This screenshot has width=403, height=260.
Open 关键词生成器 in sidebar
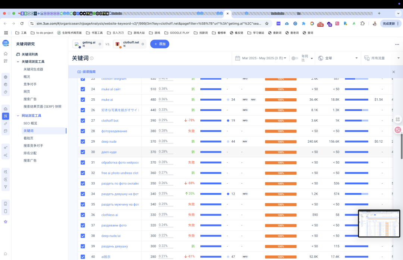(33, 69)
